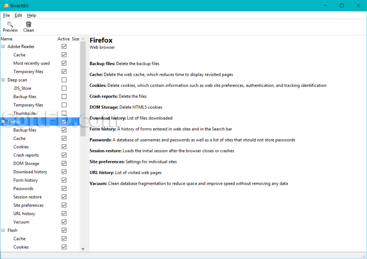Uncheck the URL history checkbox
The image size is (367, 259).
point(64,214)
